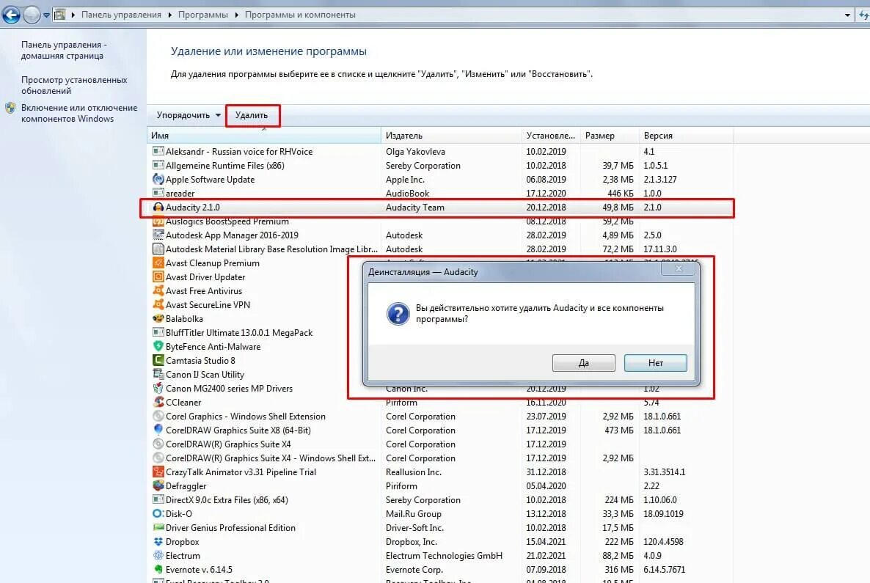Click the Avast Free Antivirus icon

pyautogui.click(x=158, y=290)
